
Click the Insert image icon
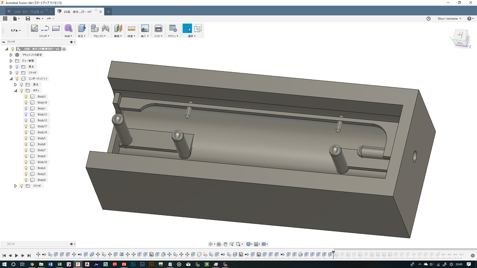[145, 28]
